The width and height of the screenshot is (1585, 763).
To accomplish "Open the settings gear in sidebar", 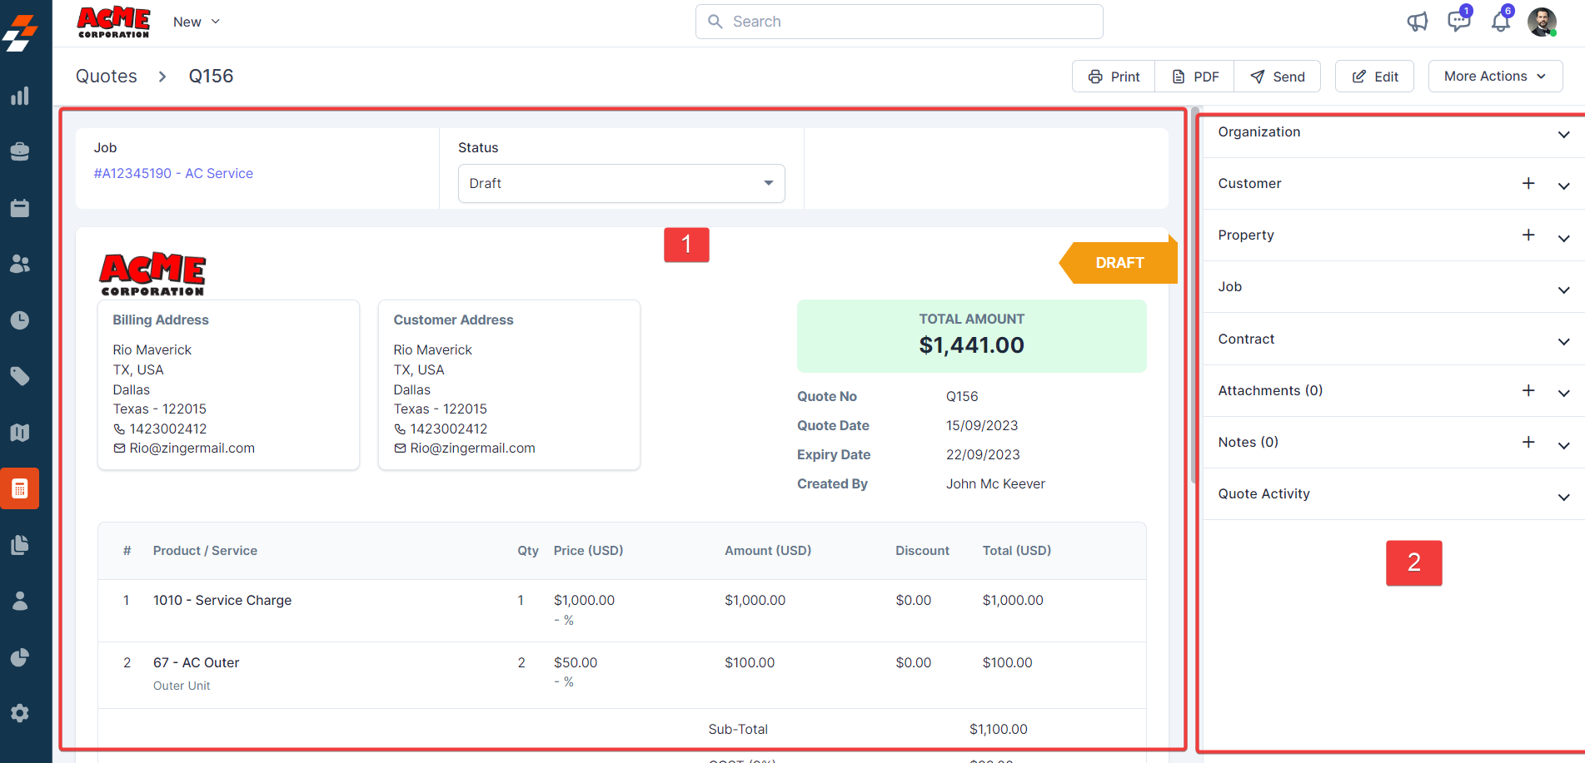I will click(20, 713).
